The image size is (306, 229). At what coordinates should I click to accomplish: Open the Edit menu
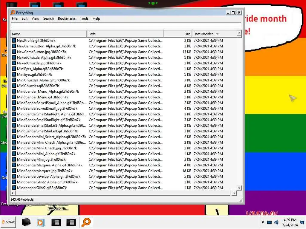coord(25,18)
